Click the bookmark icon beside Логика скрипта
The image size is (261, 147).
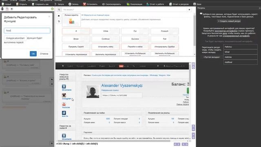click(59, 16)
